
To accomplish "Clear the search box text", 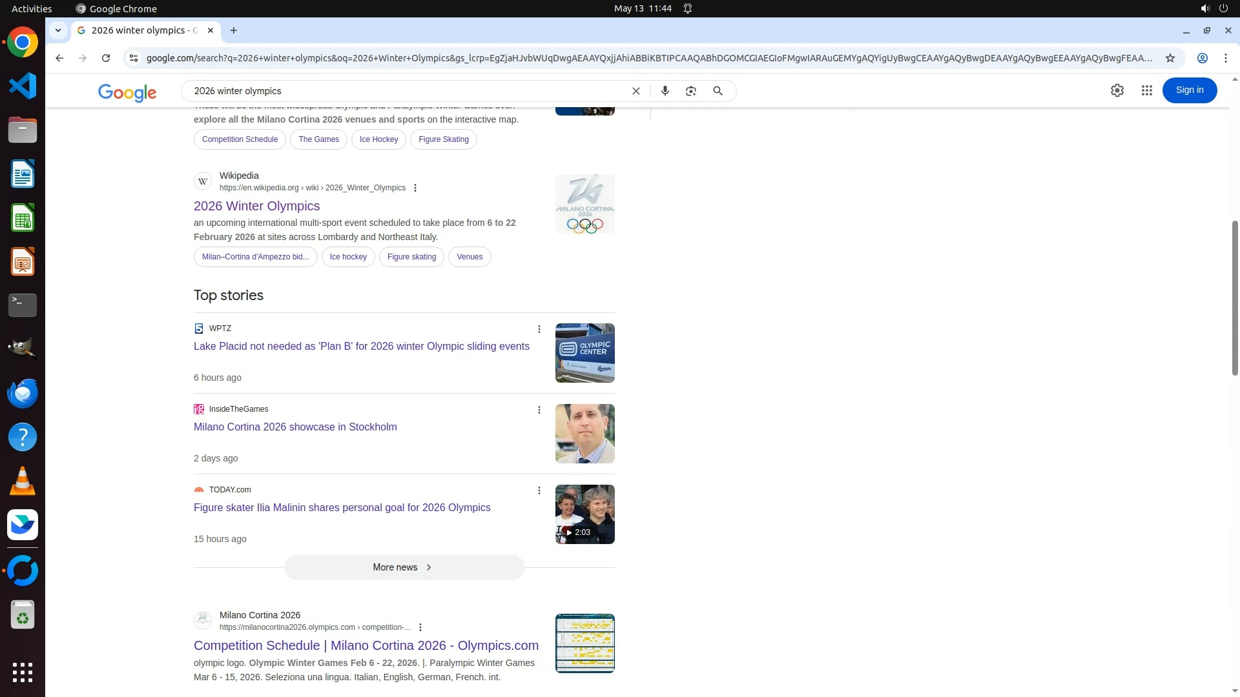I will tap(635, 91).
